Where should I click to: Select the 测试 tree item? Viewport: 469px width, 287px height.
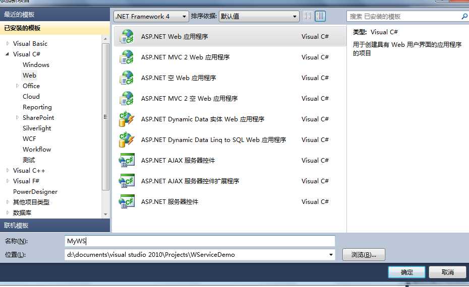click(29, 160)
